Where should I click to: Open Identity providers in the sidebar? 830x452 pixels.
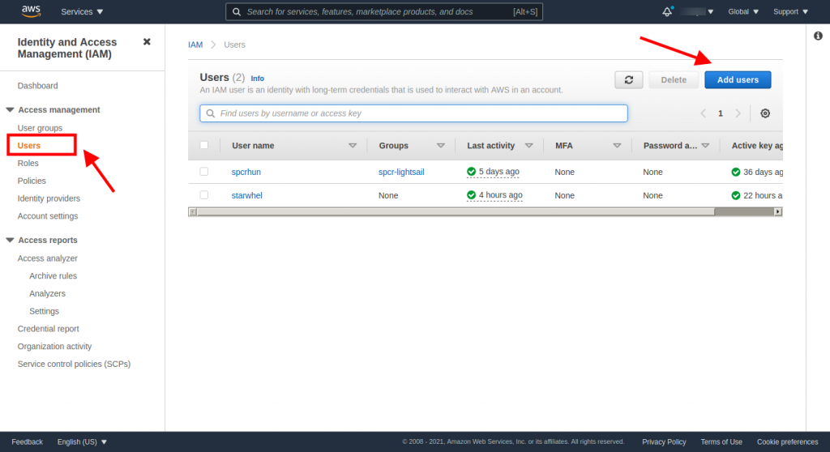pos(49,198)
